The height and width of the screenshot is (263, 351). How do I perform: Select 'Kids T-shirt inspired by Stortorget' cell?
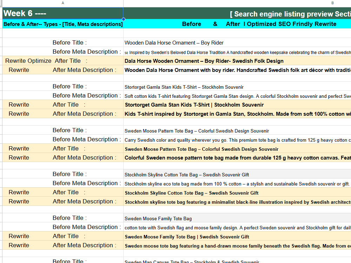[237, 114]
